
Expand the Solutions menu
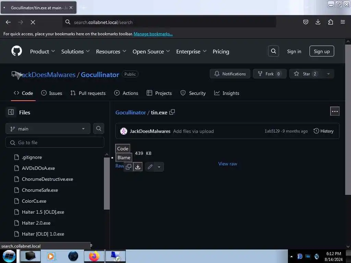point(75,51)
